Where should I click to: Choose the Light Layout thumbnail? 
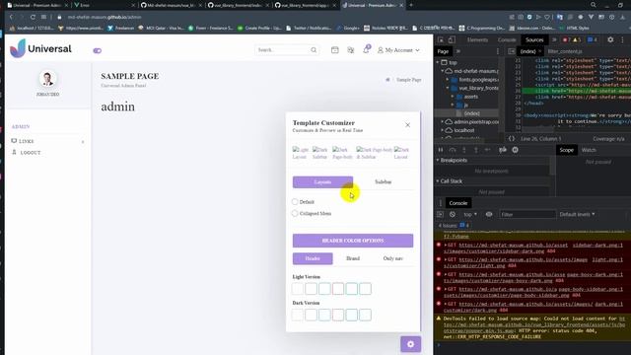[x=300, y=153]
